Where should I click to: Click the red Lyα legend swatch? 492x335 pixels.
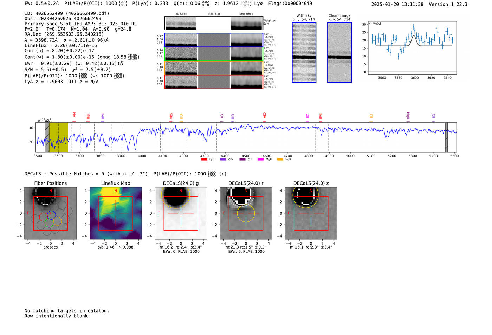click(204, 160)
